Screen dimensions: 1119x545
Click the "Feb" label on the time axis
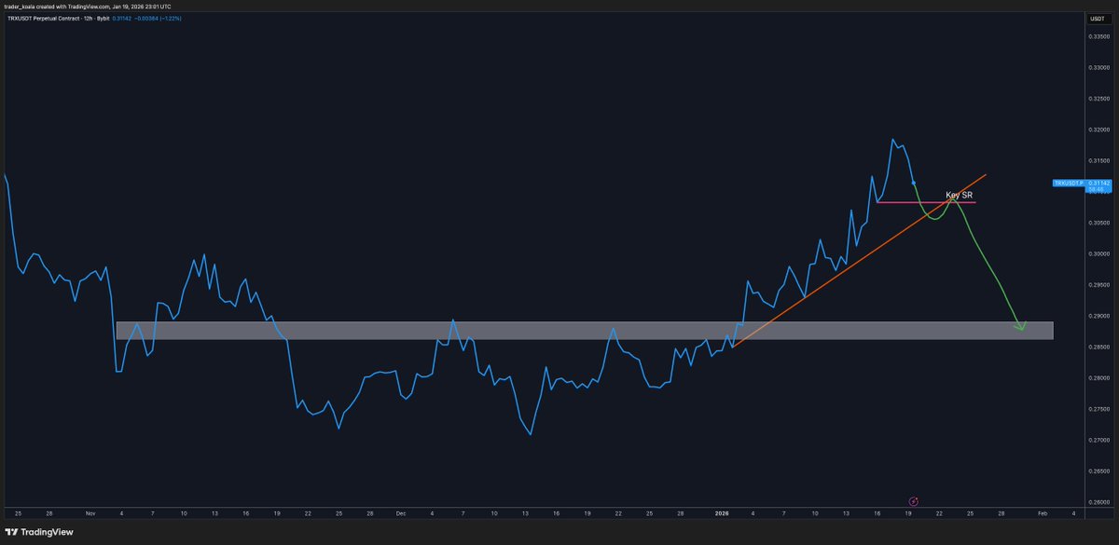pyautogui.click(x=1043, y=512)
